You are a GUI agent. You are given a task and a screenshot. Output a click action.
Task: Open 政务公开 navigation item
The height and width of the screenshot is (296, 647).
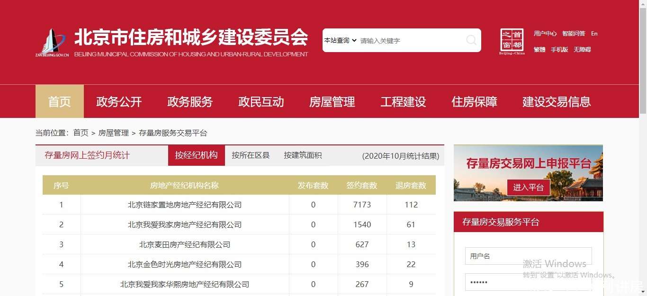pos(119,101)
